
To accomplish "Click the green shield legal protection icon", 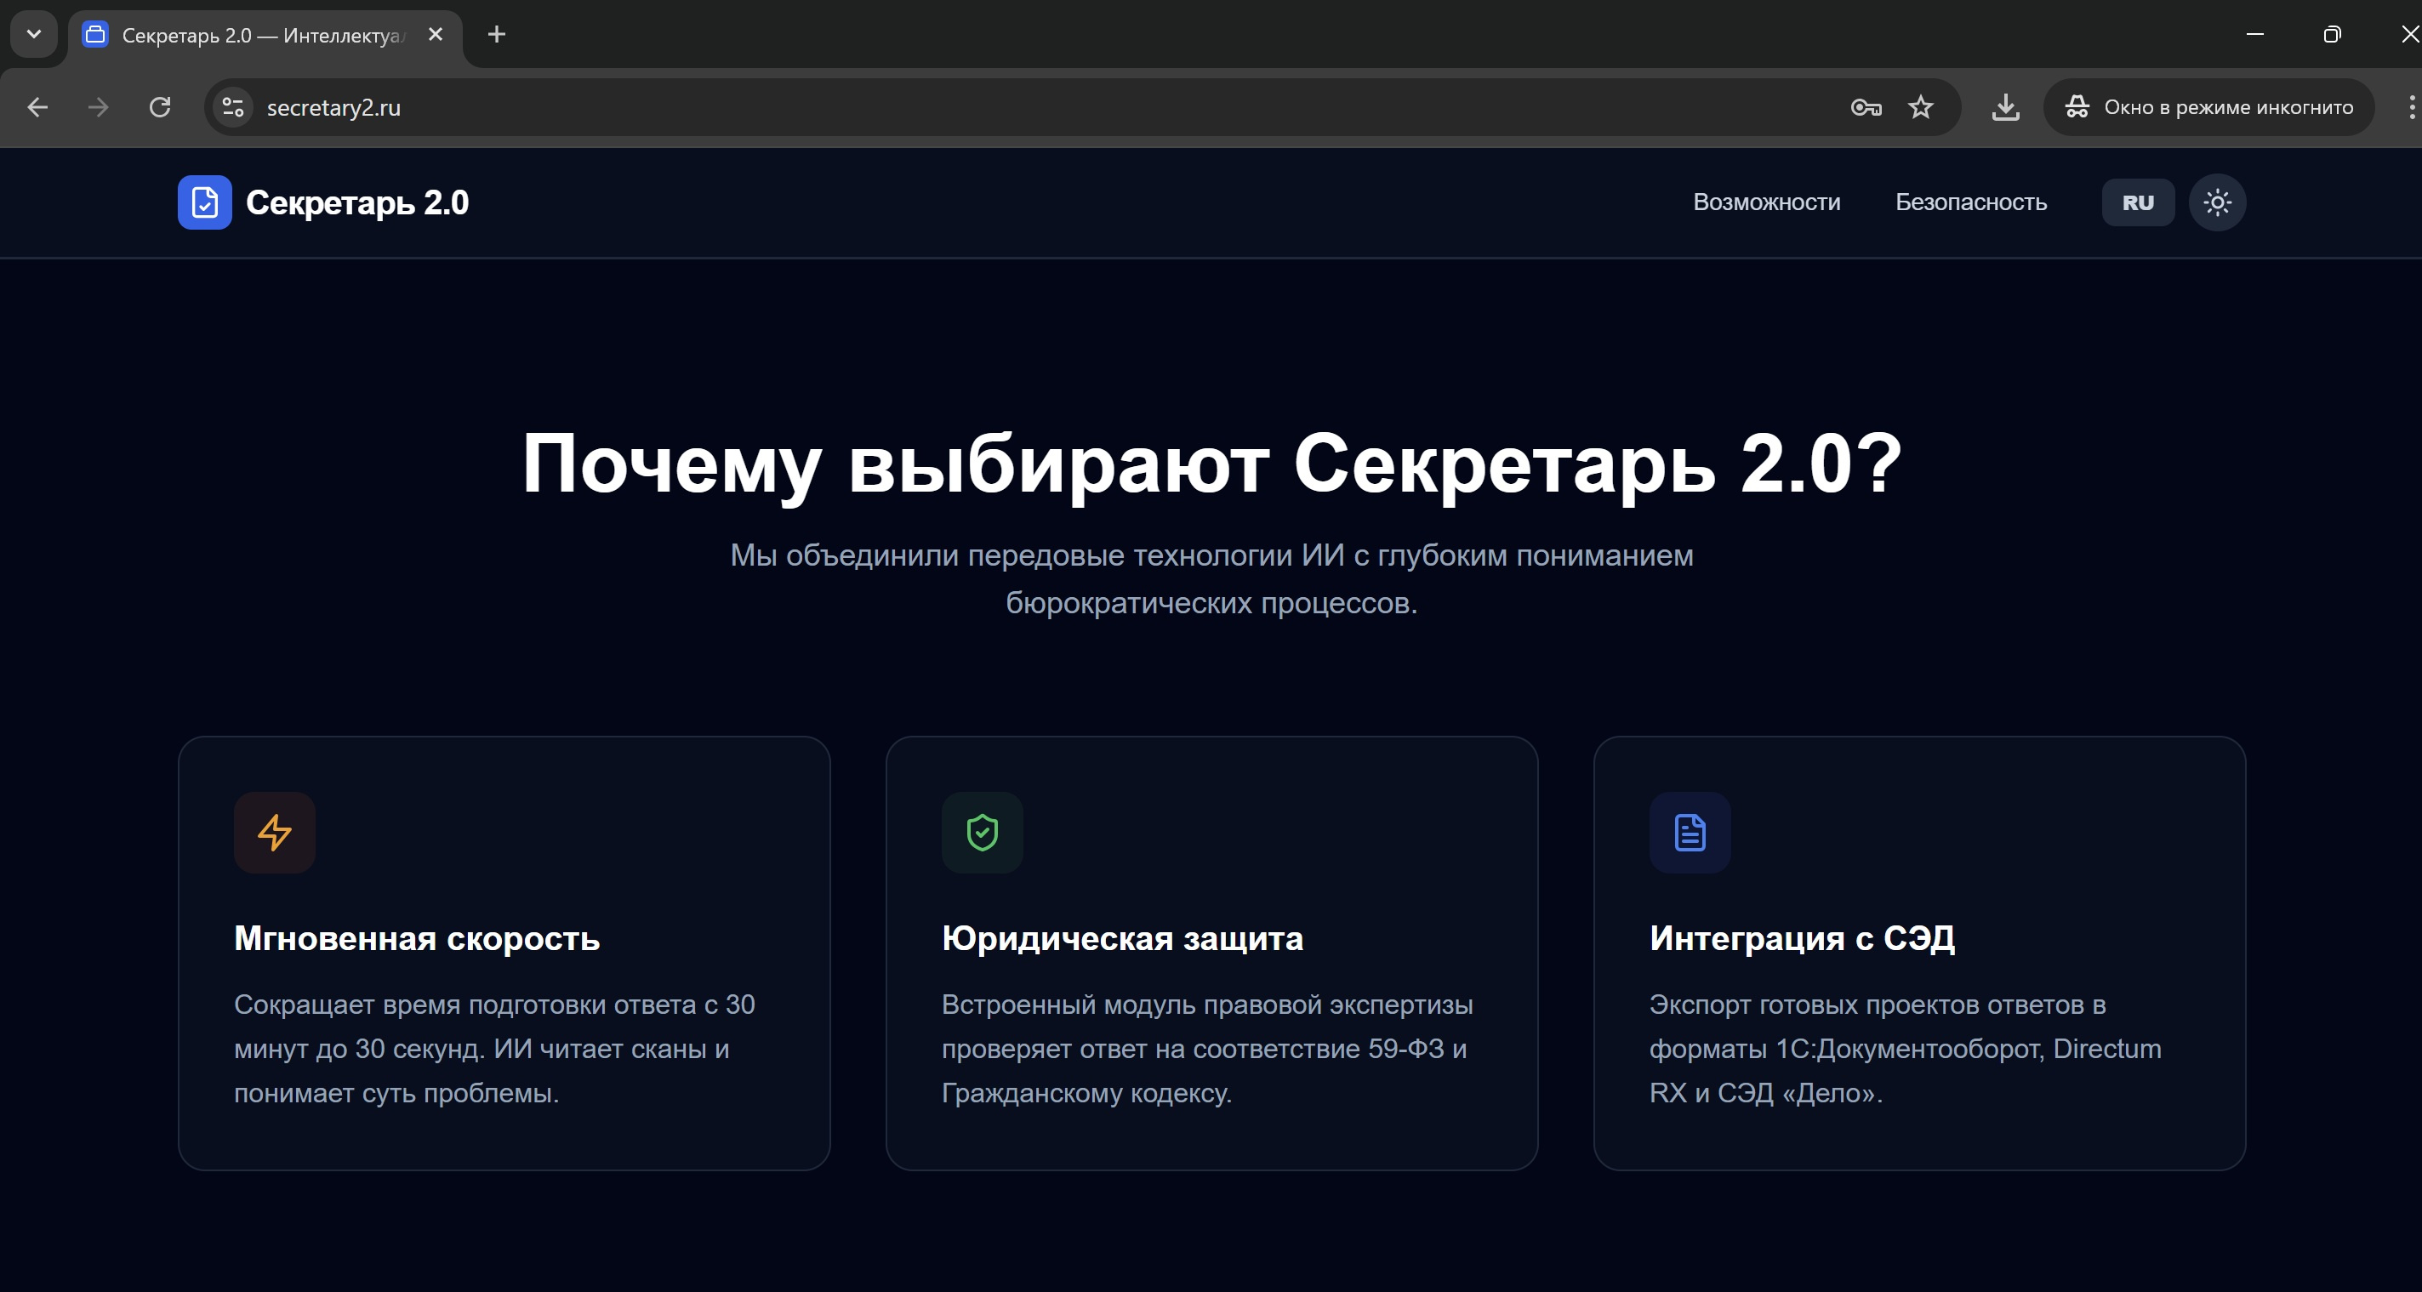I will (x=982, y=832).
